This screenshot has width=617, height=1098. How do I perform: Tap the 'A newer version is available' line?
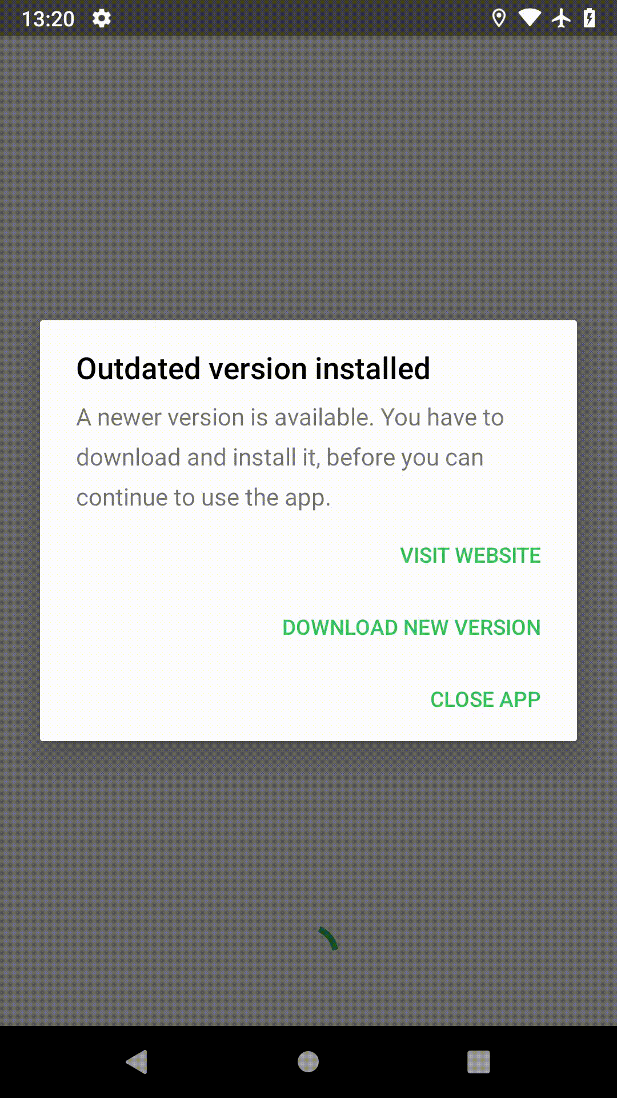pos(290,417)
